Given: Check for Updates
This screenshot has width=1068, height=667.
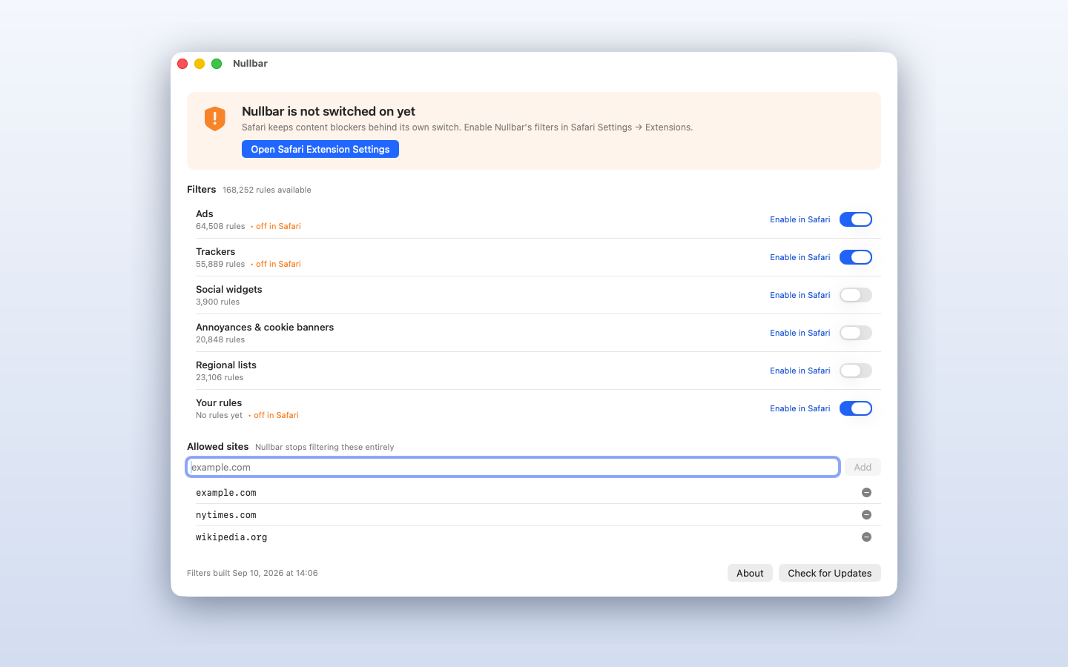Looking at the screenshot, I should pos(830,573).
